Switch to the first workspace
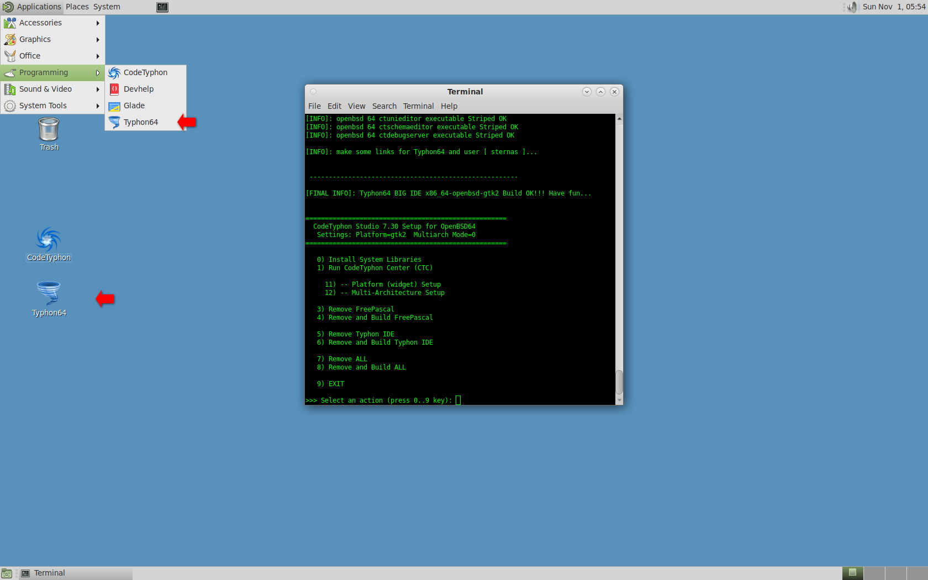 tap(852, 573)
